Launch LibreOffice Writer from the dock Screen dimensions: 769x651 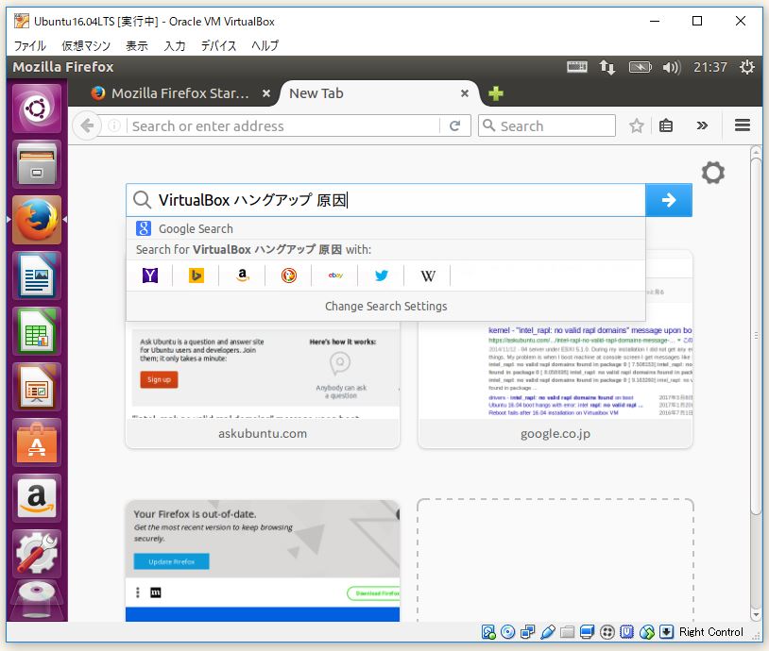[37, 275]
